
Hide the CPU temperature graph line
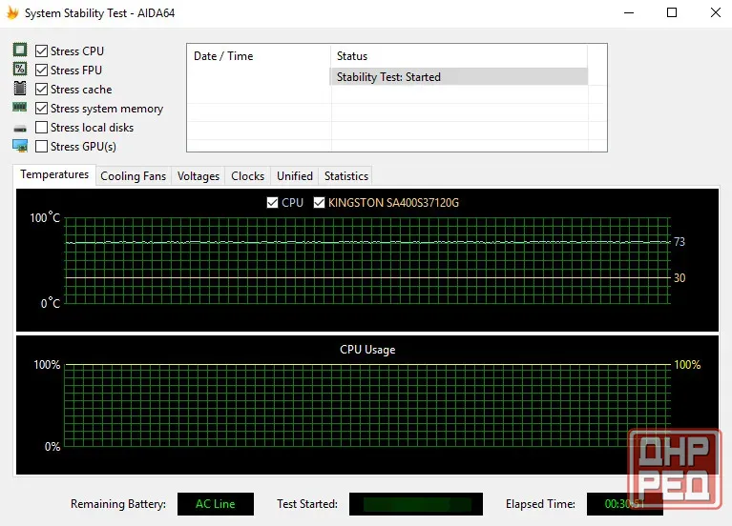pos(272,202)
